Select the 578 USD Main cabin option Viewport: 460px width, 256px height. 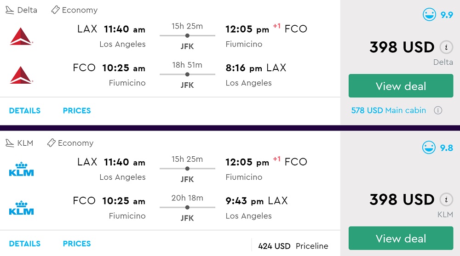388,110
